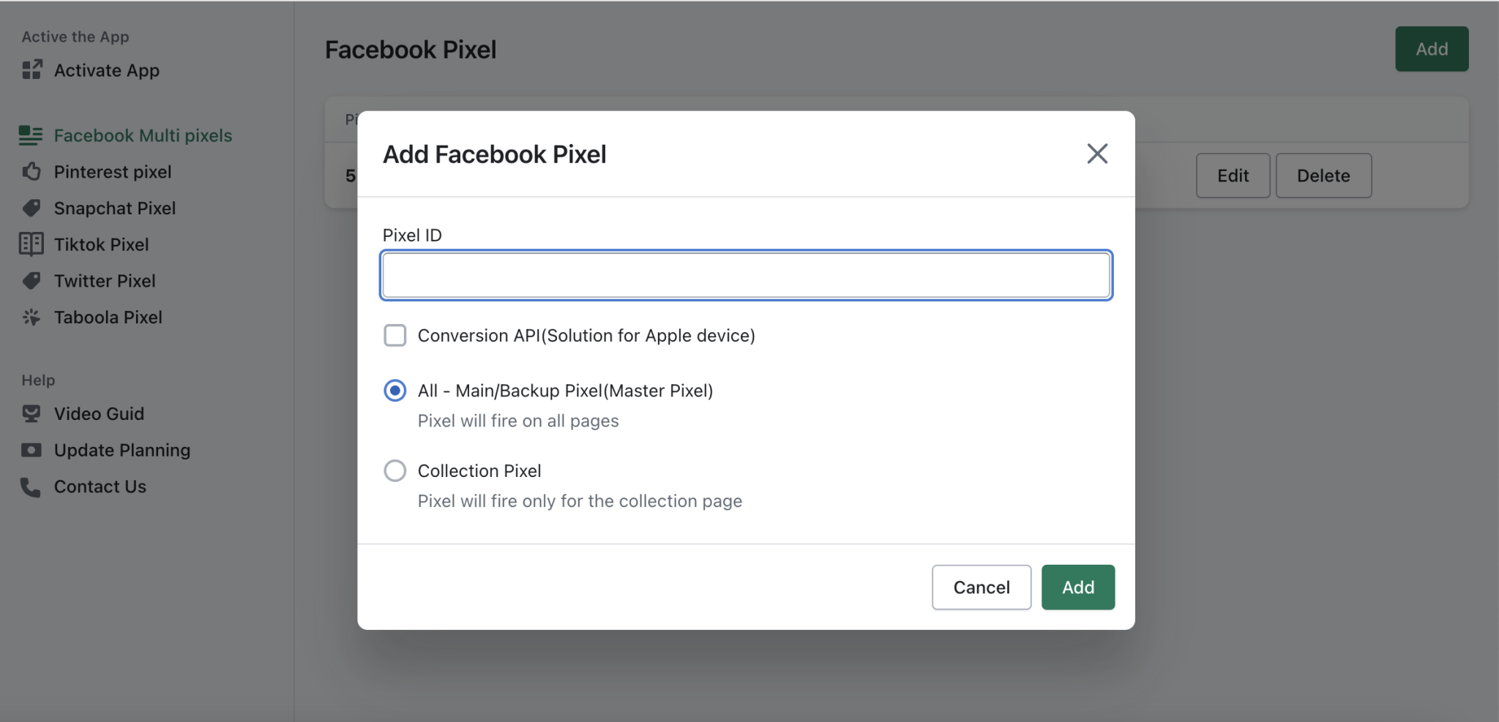
Task: Cancel adding the Facebook pixel
Action: pyautogui.click(x=981, y=587)
